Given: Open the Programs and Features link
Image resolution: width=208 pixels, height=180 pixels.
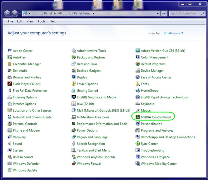Looking at the screenshot, I should point(157,131).
